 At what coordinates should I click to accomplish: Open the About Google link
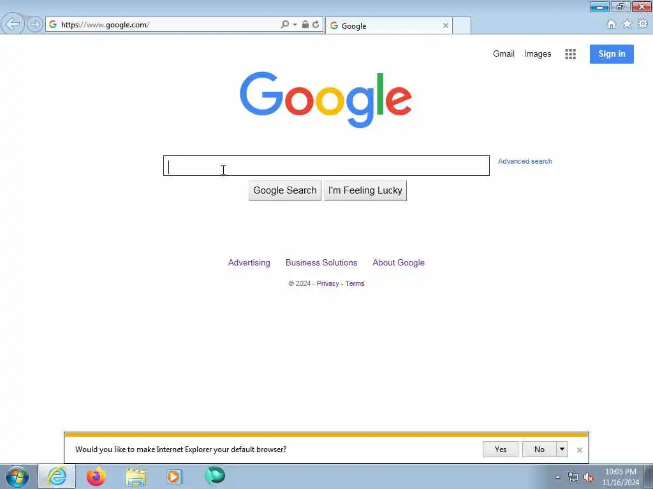pos(398,263)
